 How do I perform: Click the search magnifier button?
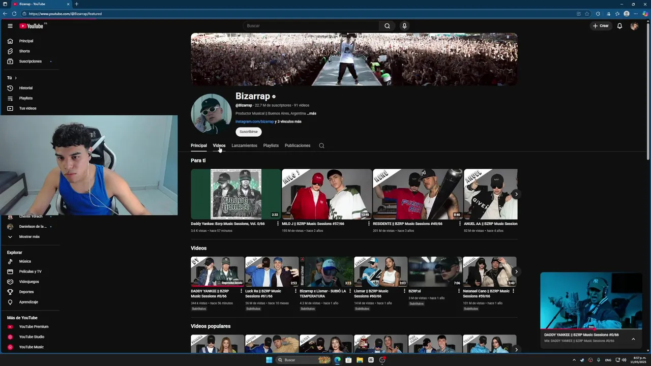[387, 26]
